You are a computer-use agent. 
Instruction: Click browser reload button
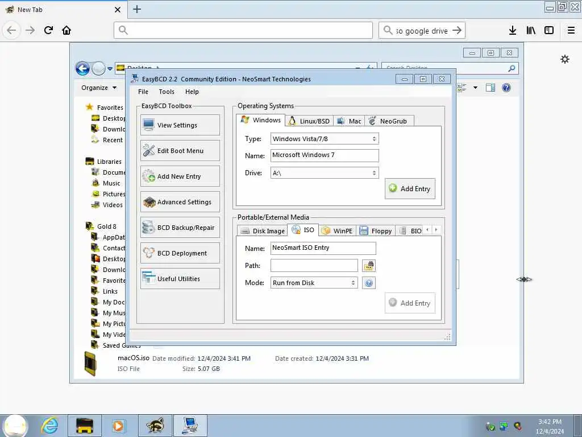coord(49,30)
